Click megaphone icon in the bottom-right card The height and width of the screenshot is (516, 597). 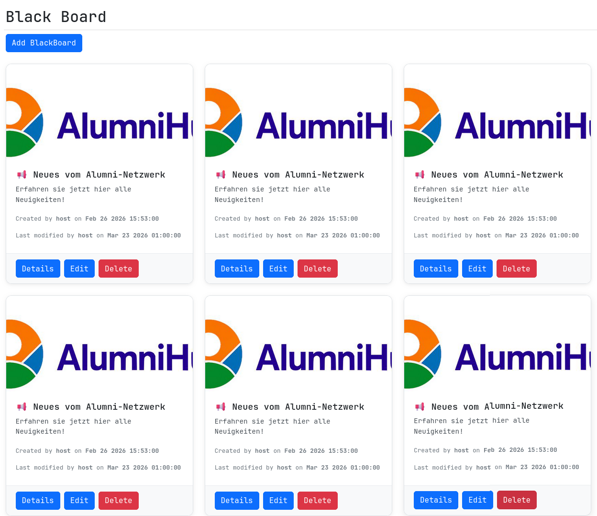coord(420,407)
